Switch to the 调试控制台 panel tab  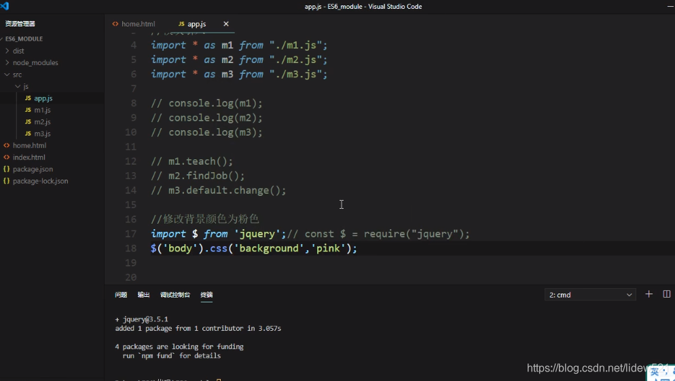(x=175, y=295)
